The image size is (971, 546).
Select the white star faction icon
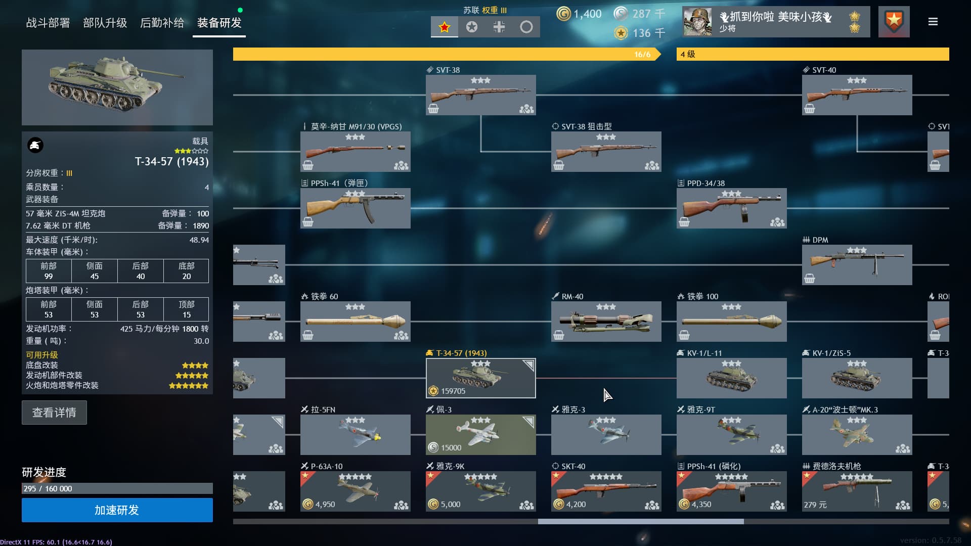pos(471,27)
